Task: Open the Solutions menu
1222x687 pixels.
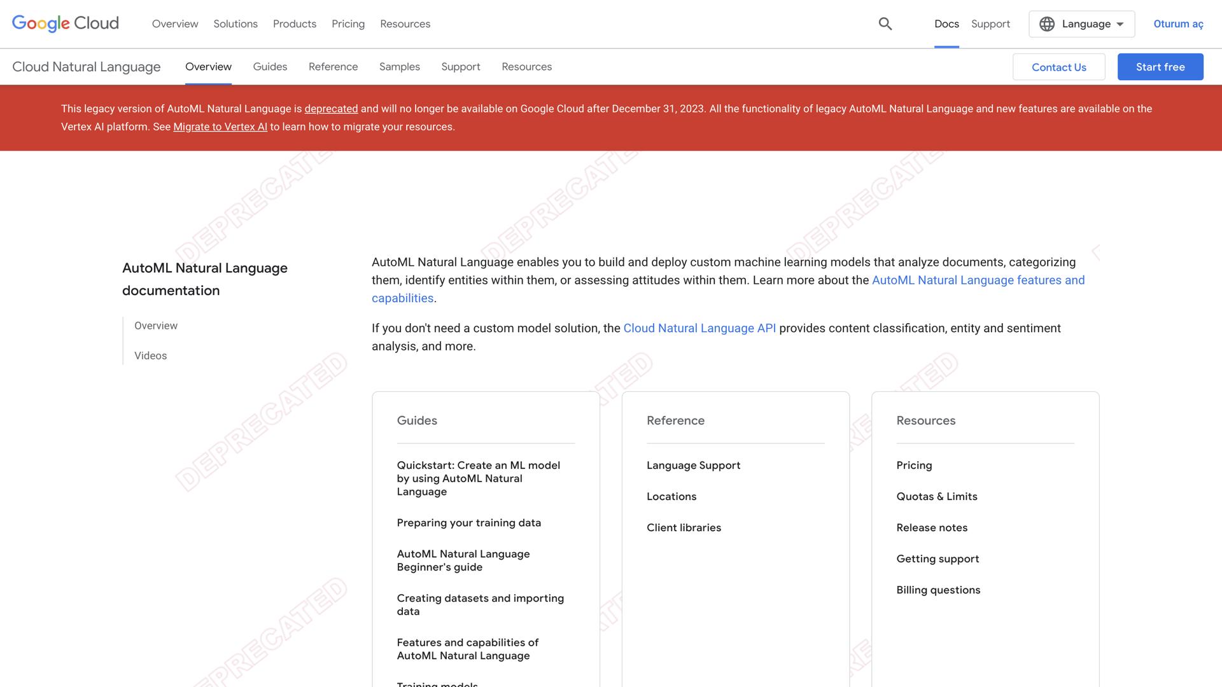Action: (x=235, y=24)
